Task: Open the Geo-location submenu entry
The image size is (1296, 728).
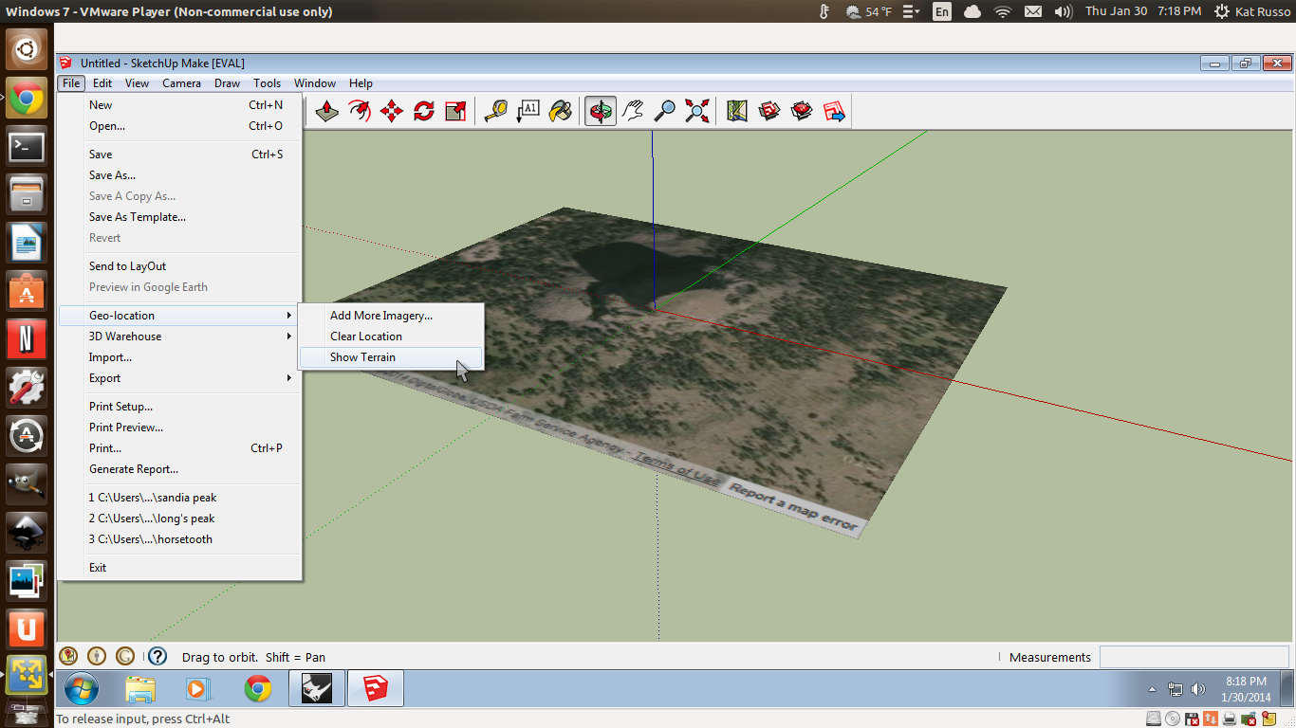Action: click(178, 316)
